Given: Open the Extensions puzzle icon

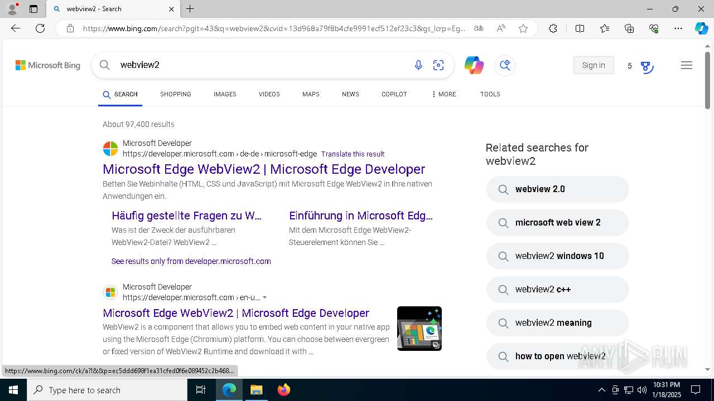Looking at the screenshot, I should click(553, 28).
